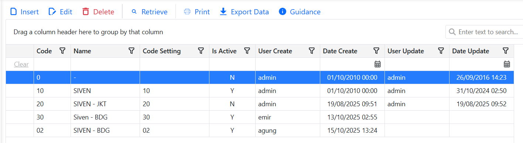Click the red Delete trash icon
The image size is (523, 143).
point(86,12)
